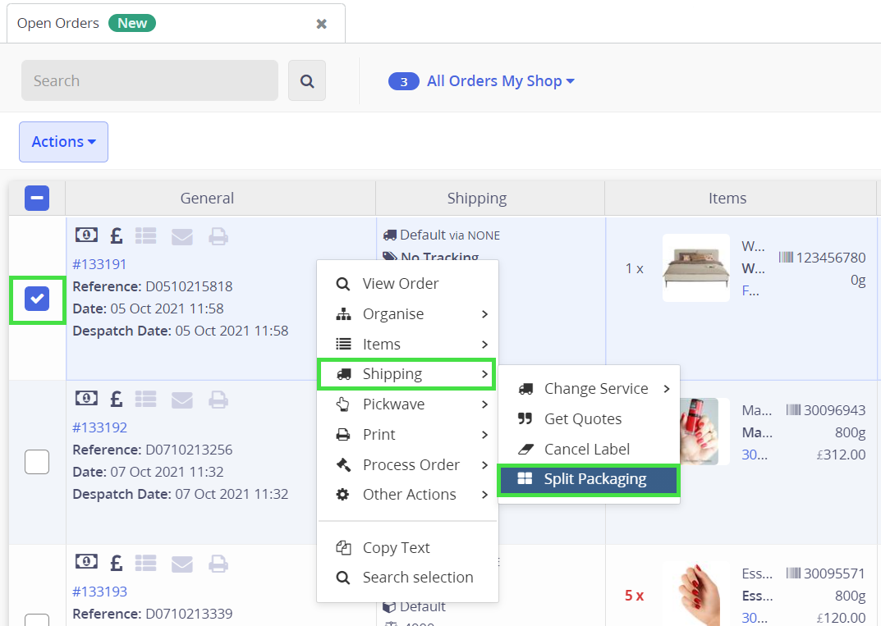Click list icon on order #133193
The width and height of the screenshot is (881, 626).
146,563
